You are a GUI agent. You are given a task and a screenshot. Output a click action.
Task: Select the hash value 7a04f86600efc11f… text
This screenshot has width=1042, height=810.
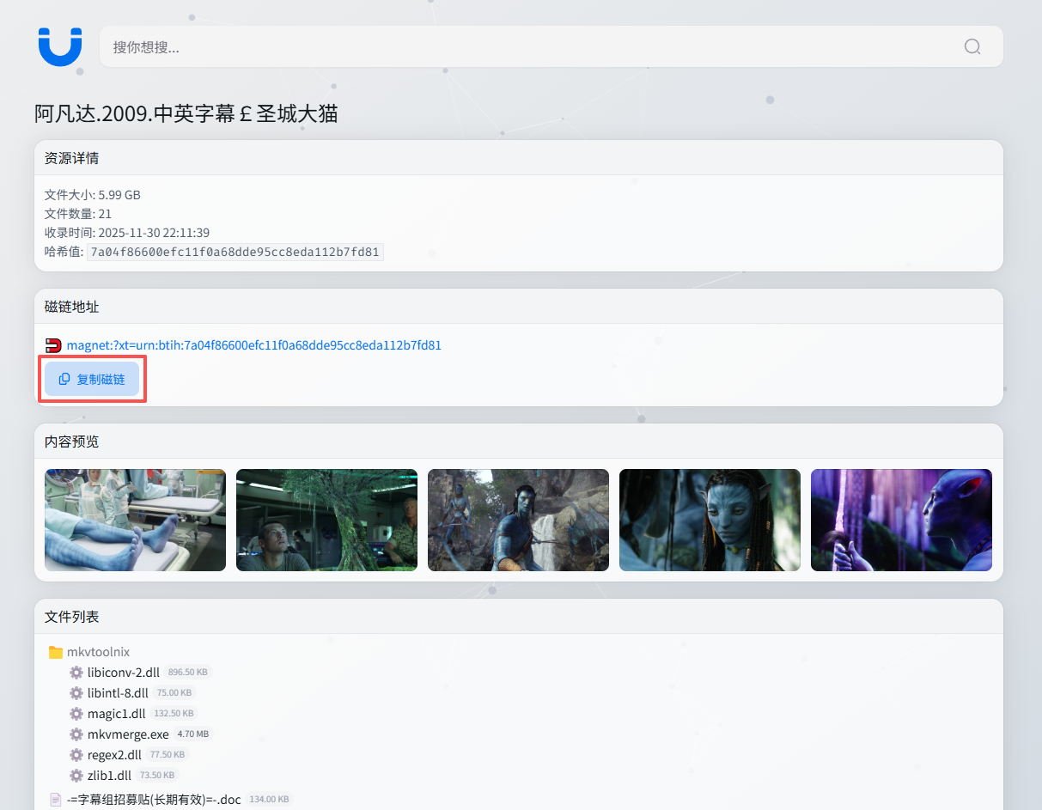235,252
